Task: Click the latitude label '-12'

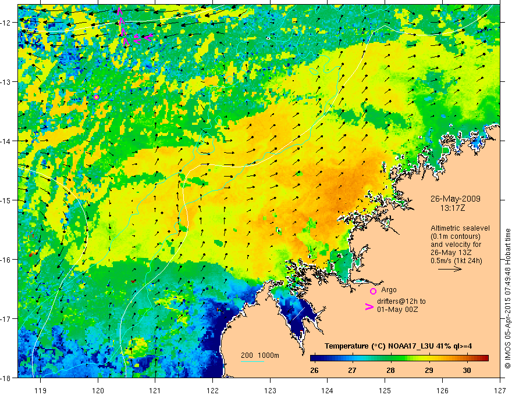Action: [x=6, y=23]
